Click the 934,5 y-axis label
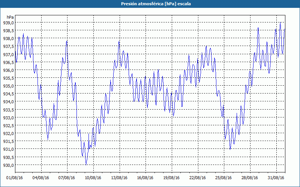300x187 pixels. click(8, 94)
